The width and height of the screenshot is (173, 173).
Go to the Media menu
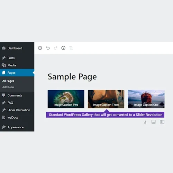[12, 65]
